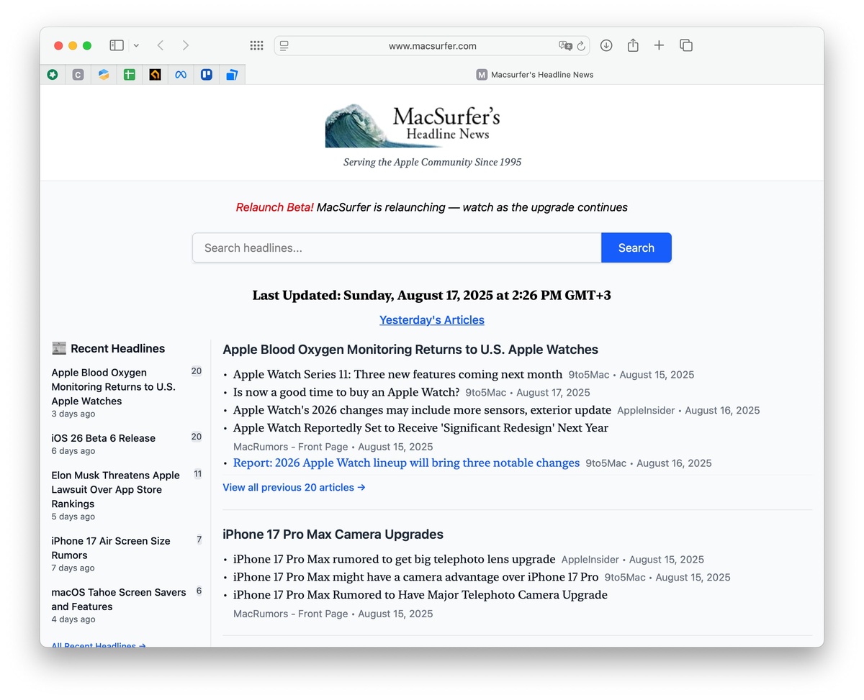The image size is (864, 700).
Task: Open article Is now a good time to buy
Action: pos(346,392)
